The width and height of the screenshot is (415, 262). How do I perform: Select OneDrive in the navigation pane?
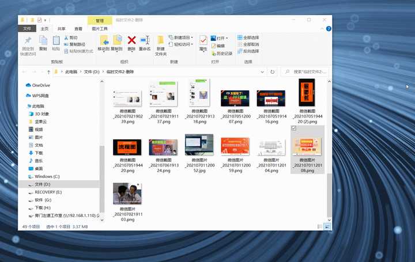pos(38,85)
